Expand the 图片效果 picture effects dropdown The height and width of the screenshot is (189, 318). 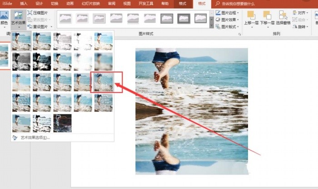click(227, 20)
